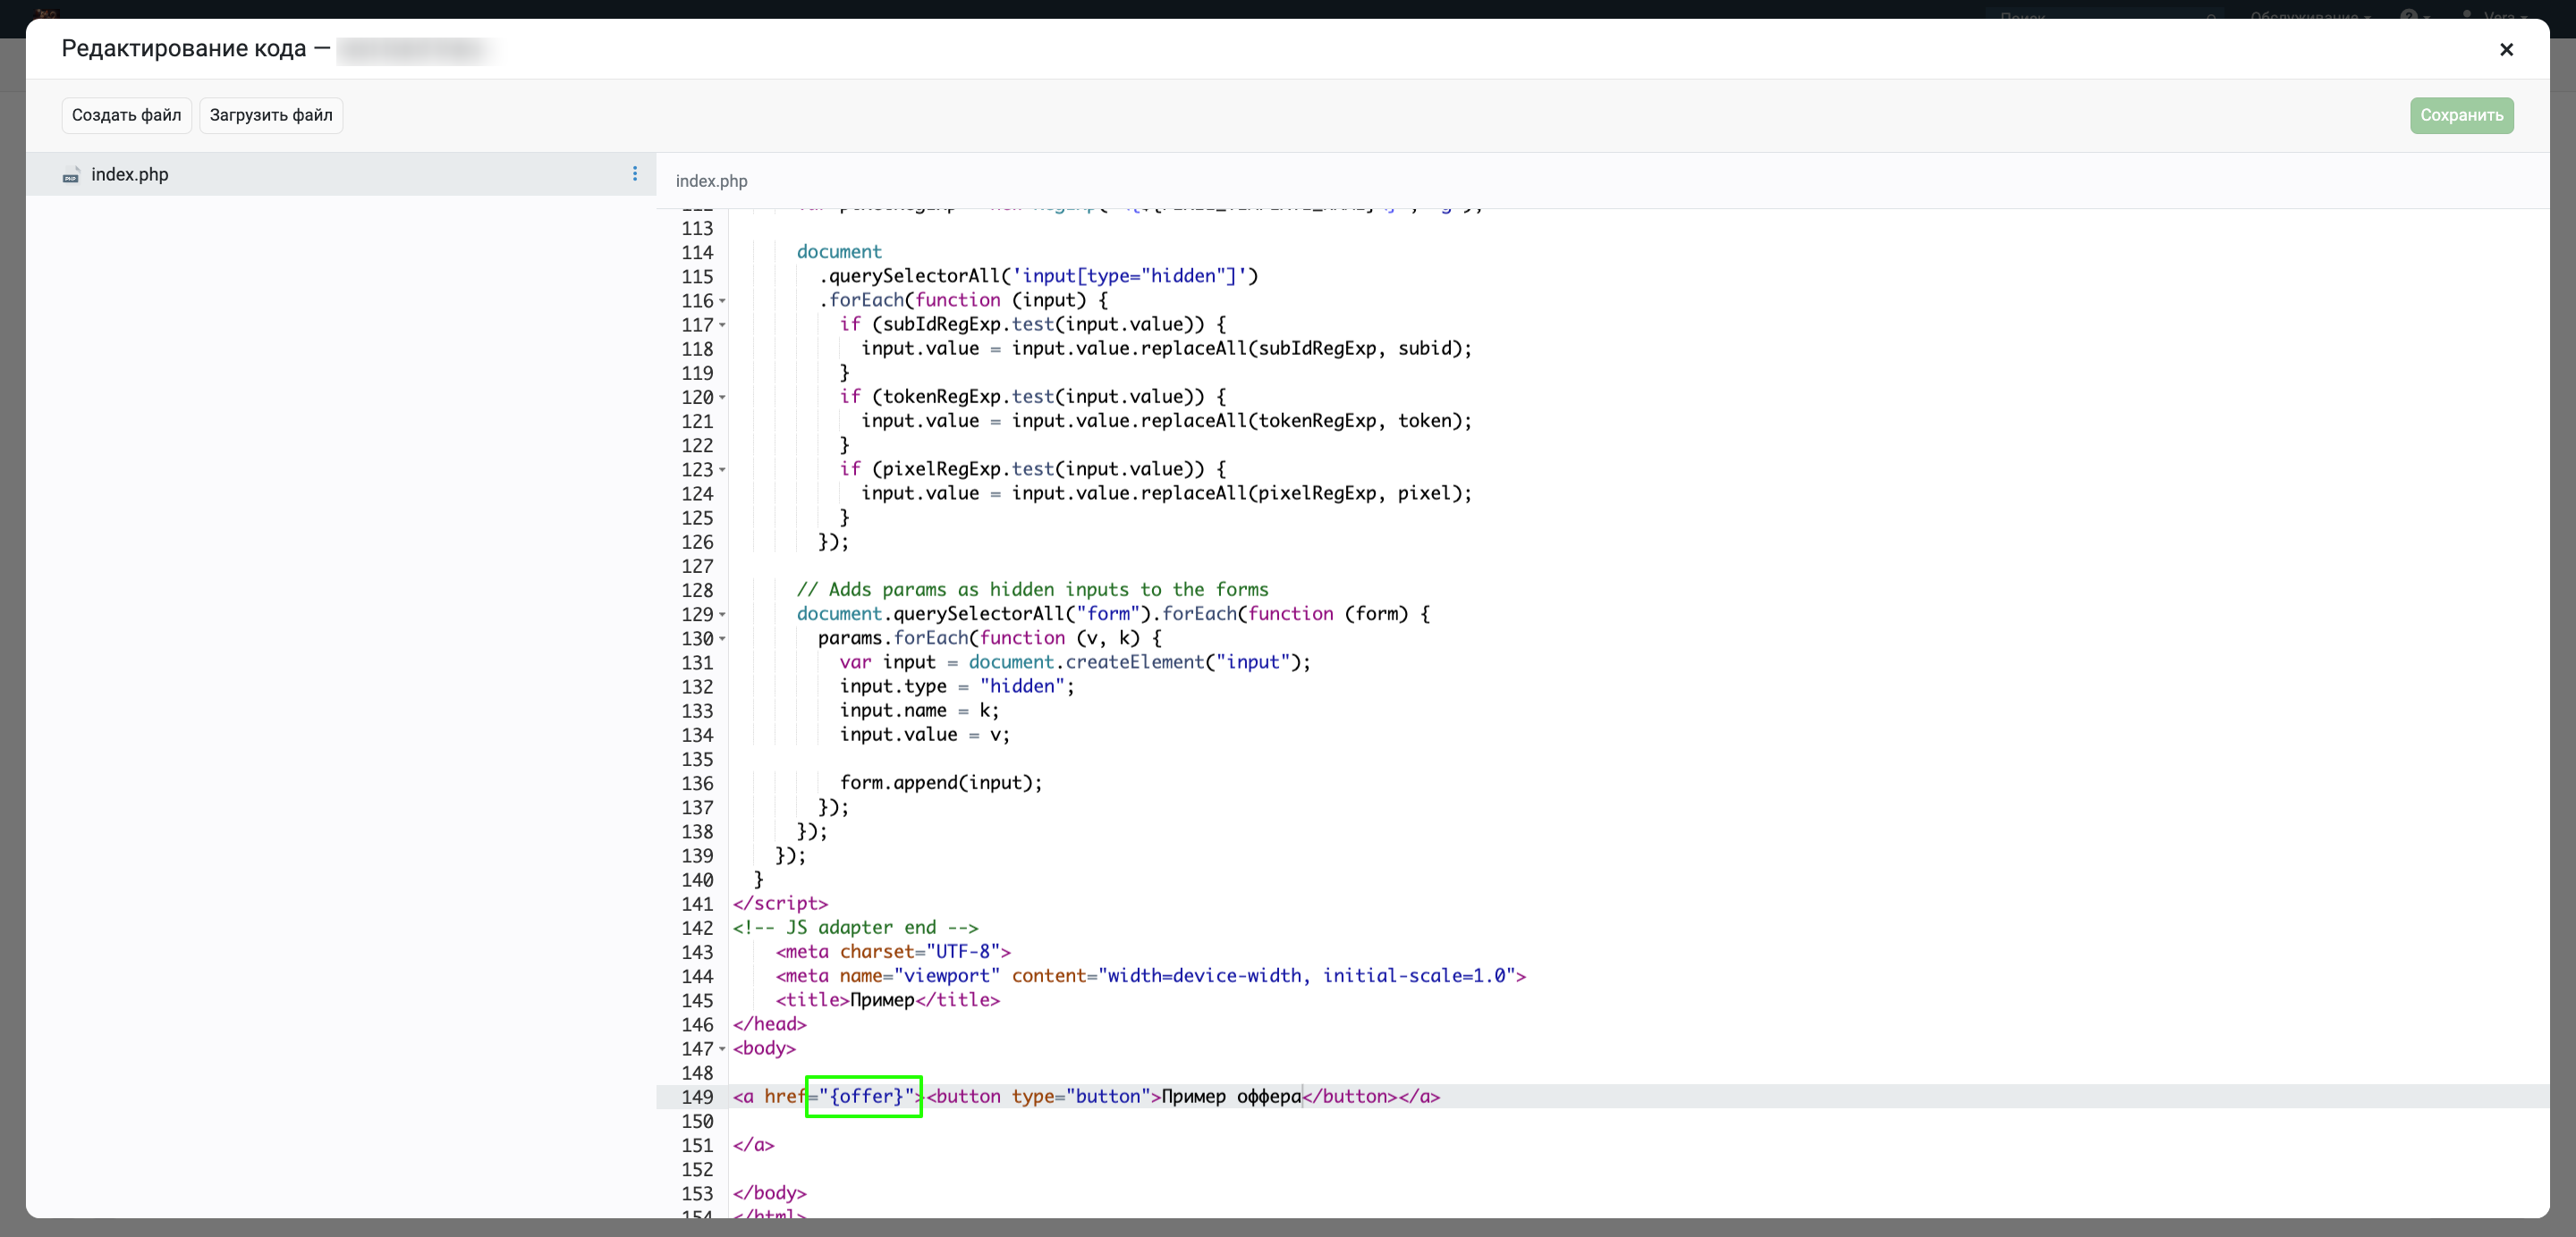
Task: Collapse the code fold at line 130
Action: pyautogui.click(x=722, y=638)
